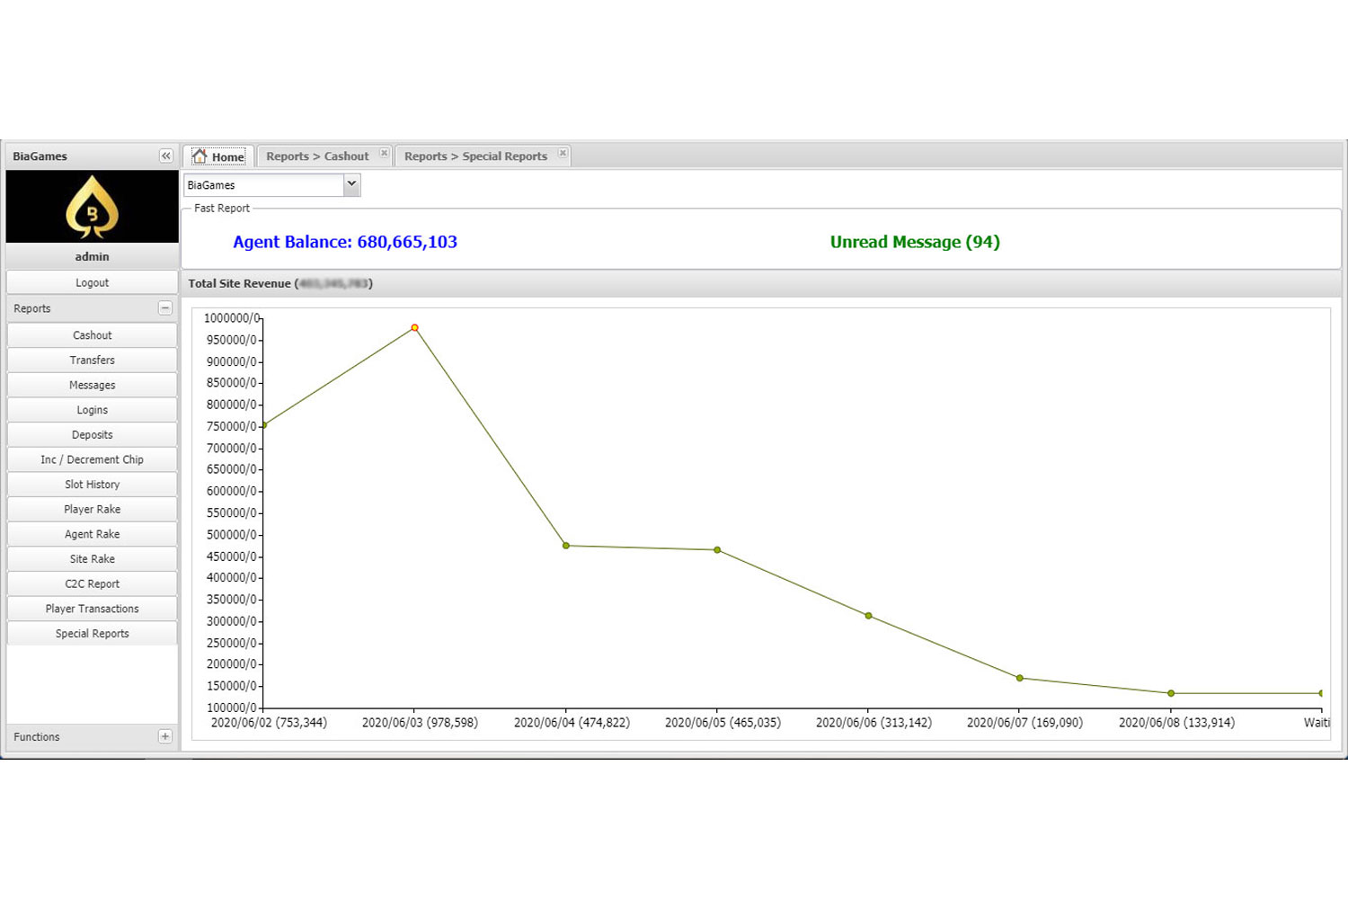The width and height of the screenshot is (1348, 899).
Task: Open the Transfers report
Action: click(x=92, y=360)
